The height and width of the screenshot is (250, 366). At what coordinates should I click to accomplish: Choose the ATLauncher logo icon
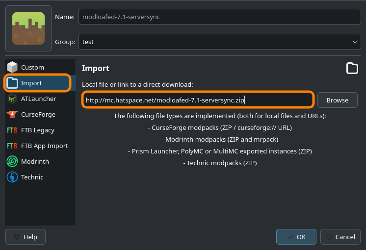point(13,99)
